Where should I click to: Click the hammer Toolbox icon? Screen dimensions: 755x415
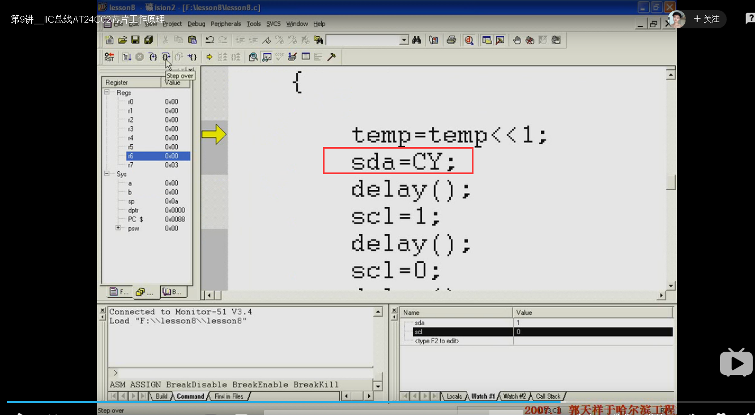332,57
